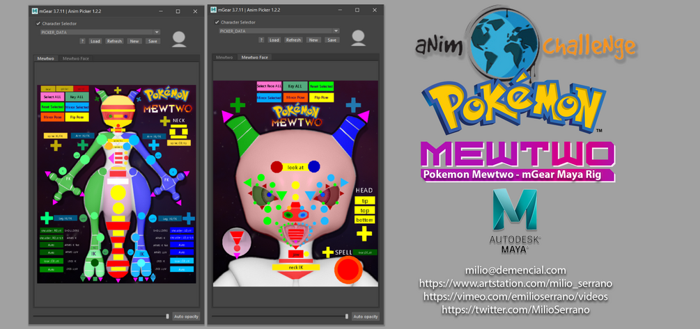The image size is (700, 329).
Task: Click the green plus above green ear
Action: 238,105
